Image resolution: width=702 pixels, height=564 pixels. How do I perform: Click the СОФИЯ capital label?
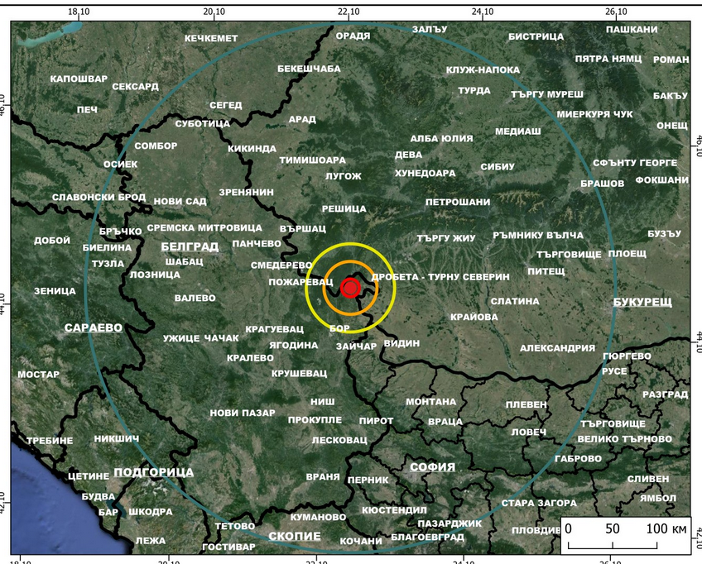(433, 467)
